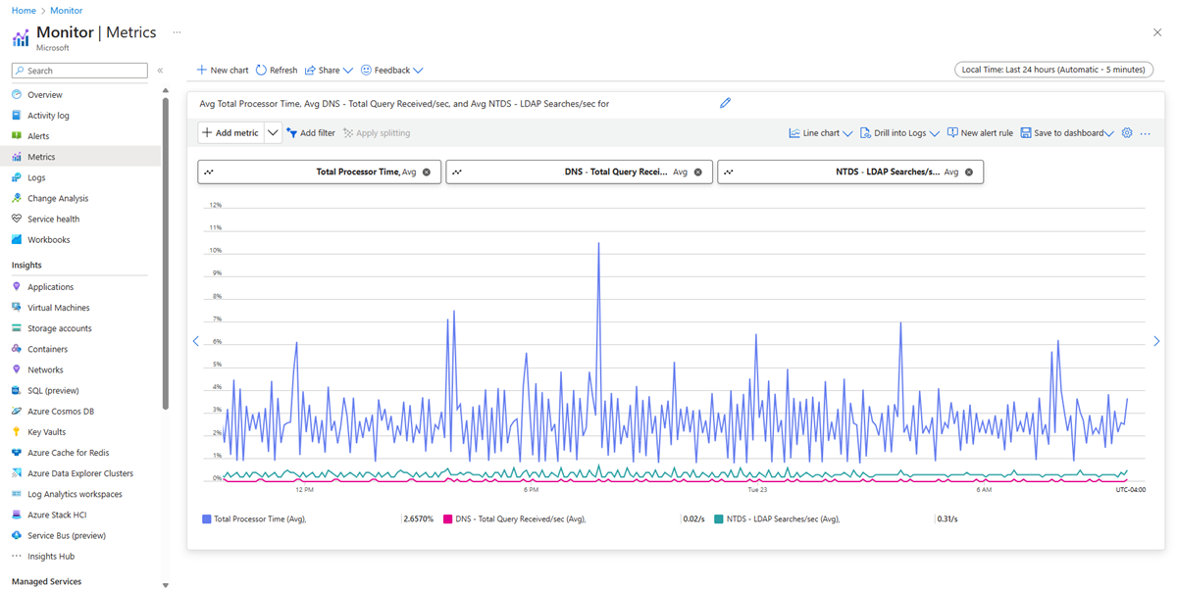The image size is (1177, 589).
Task: Remove the Total Processor Time metric
Action: click(427, 172)
